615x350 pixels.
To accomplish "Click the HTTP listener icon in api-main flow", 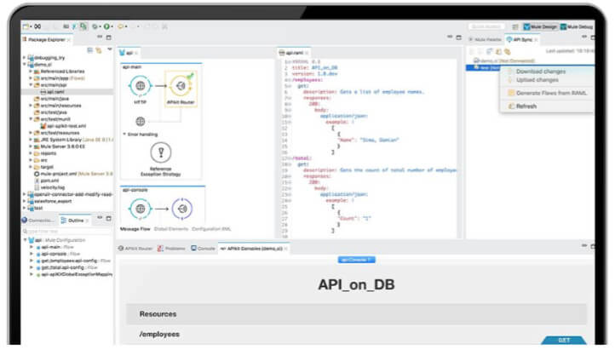I will coord(140,88).
